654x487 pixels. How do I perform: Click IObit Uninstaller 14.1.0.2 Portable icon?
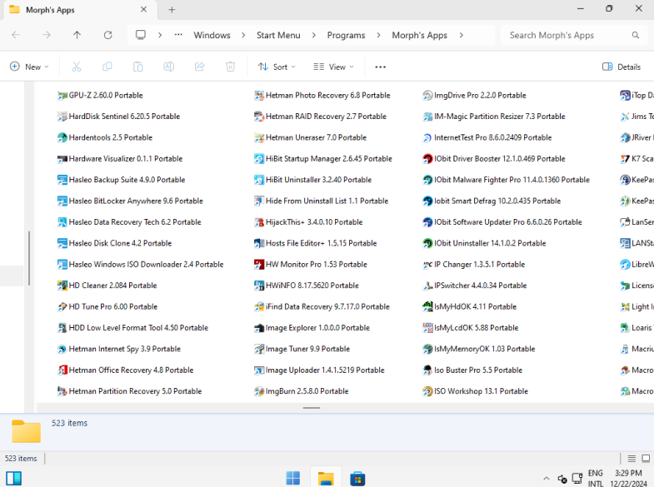coord(427,243)
